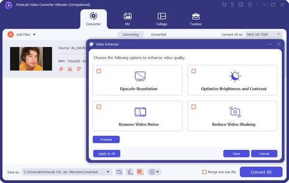Screen dimensions: 289x183
Task: Click the Apply to All button
Action: pyautogui.click(x=107, y=154)
